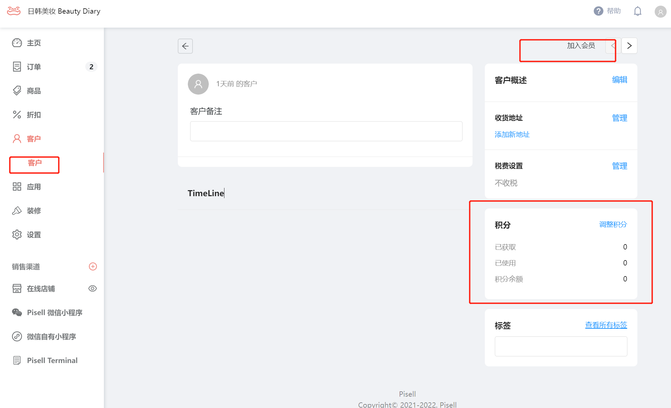
Task: Click 调整积分 link
Action: click(613, 224)
